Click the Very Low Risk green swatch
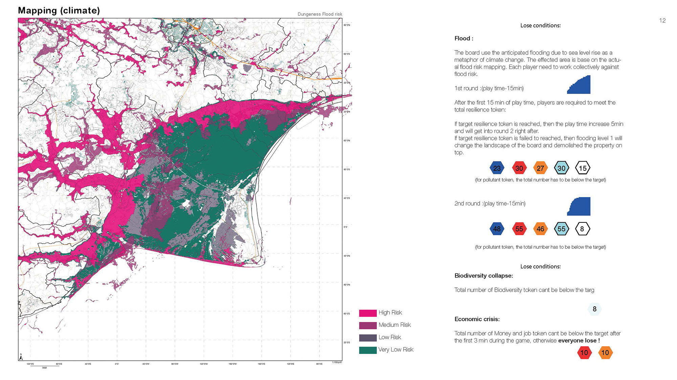677x380 pixels. click(368, 350)
